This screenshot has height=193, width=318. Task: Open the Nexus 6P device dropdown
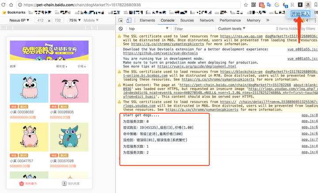tap(19, 20)
